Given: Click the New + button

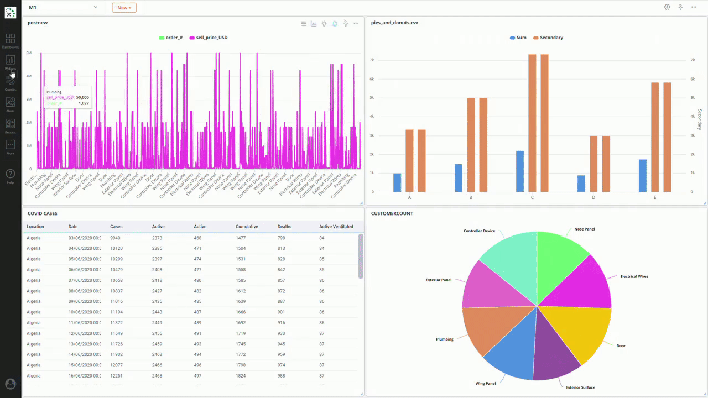Looking at the screenshot, I should (x=124, y=7).
